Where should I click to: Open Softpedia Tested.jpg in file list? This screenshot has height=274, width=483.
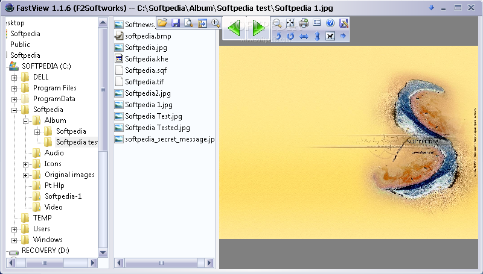[158, 128]
